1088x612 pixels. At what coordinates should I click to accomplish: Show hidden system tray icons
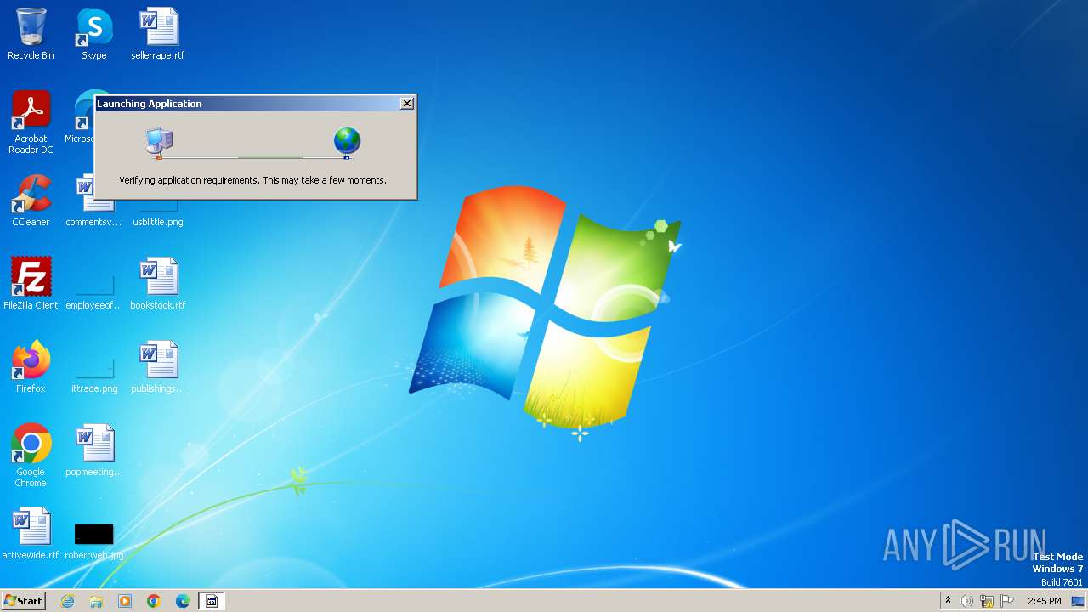[948, 601]
